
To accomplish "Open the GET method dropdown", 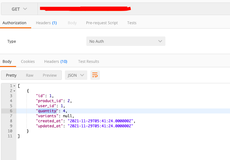I will (19, 9).
